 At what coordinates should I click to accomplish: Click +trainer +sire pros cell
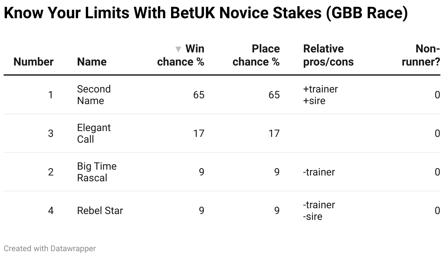click(320, 95)
